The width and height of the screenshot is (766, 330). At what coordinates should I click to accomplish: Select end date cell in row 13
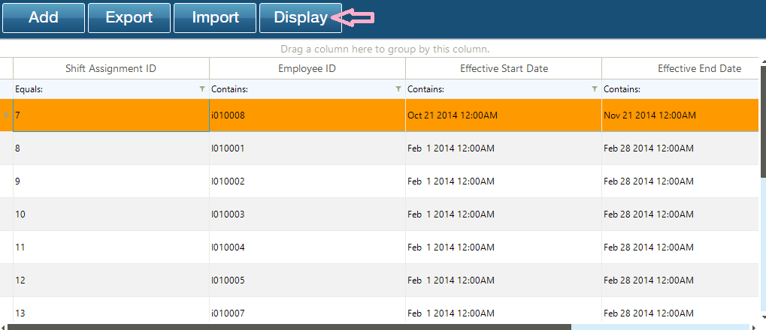tap(680, 310)
